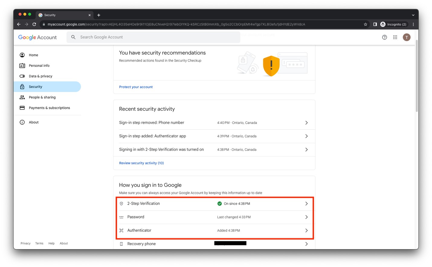Click the Home person icon
Viewport: 432px width, 267px height.
[22, 55]
